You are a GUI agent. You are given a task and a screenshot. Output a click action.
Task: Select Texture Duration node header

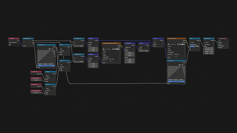click(x=36, y=78)
